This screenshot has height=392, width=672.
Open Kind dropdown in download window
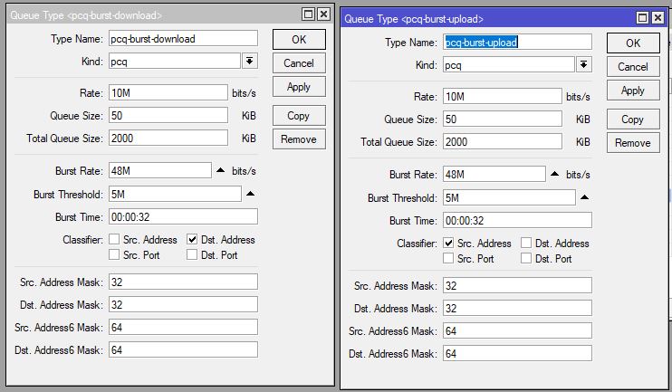(x=249, y=61)
